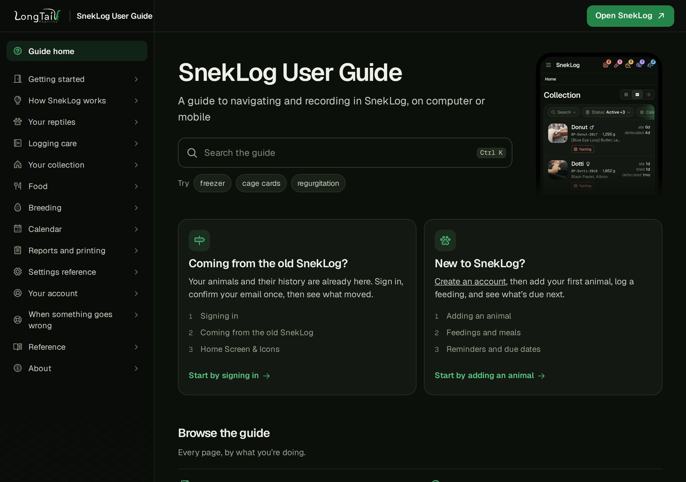Click the Calendar icon in sidebar
Image resolution: width=686 pixels, height=482 pixels.
coord(18,229)
